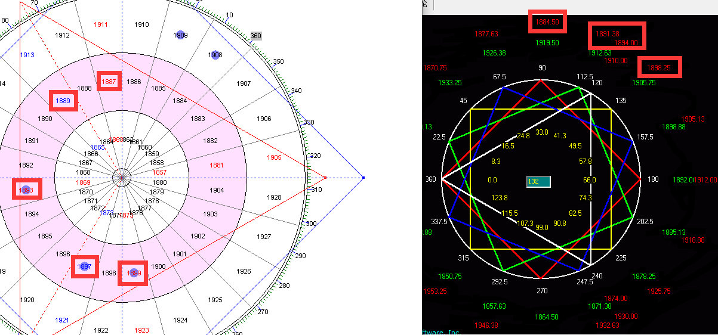718x335 pixels.
Task: Click the 90 angle label on the right circle
Action: pos(542,68)
